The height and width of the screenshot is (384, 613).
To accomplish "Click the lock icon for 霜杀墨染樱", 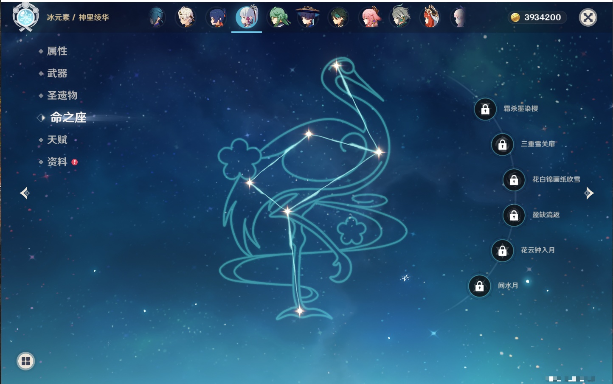I will [485, 109].
